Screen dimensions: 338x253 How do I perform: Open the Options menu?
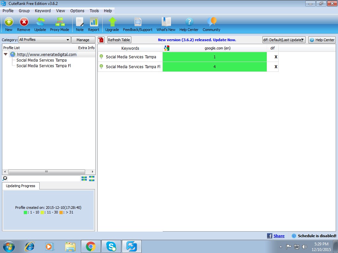(77, 11)
